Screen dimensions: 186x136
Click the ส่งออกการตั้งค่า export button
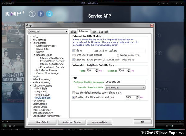(x=99, y=122)
